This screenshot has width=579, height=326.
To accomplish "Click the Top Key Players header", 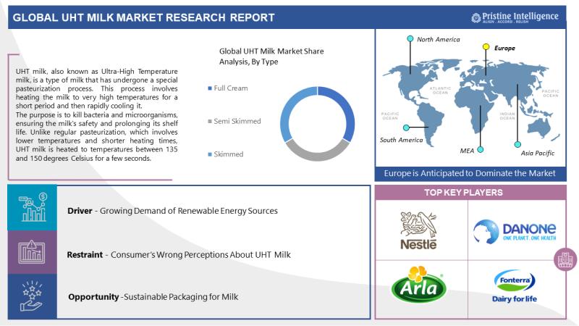I will click(x=476, y=193).
